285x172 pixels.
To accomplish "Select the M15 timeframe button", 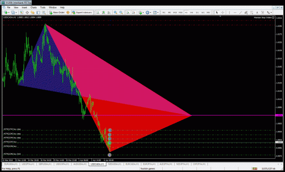I will click(175, 12).
